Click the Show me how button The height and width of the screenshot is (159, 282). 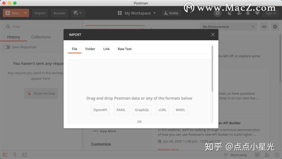click(x=41, y=93)
